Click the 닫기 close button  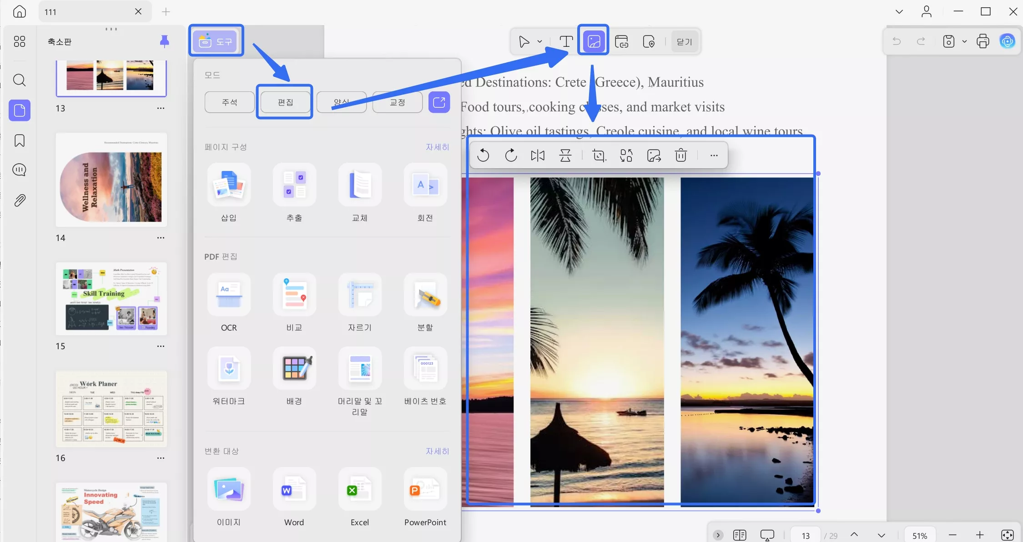[684, 41]
